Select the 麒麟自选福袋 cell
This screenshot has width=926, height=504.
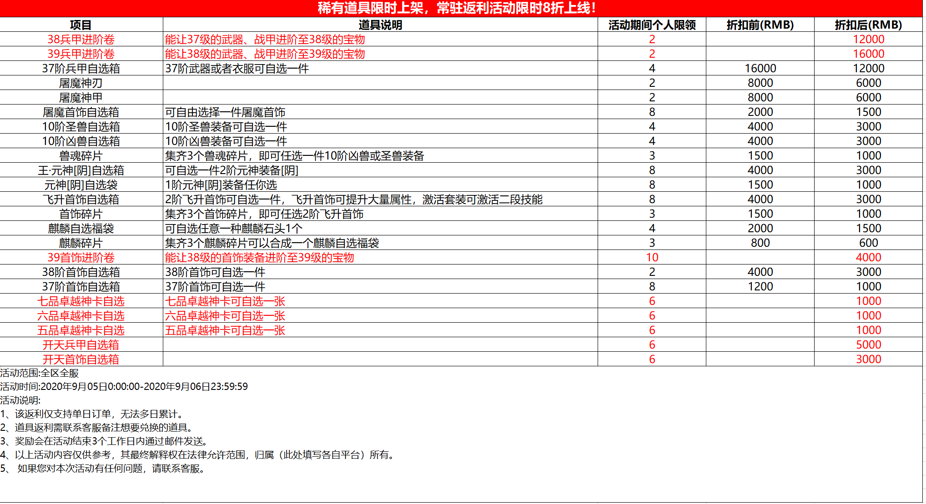coord(81,228)
